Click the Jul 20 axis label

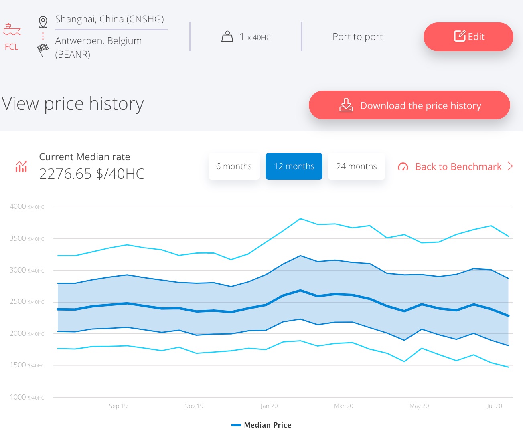point(495,406)
